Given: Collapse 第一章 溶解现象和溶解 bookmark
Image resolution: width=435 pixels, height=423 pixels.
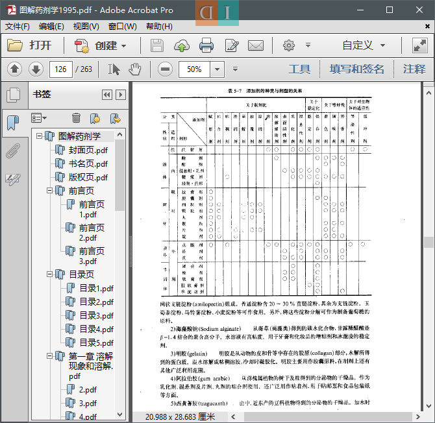Looking at the screenshot, I should pos(49,356).
